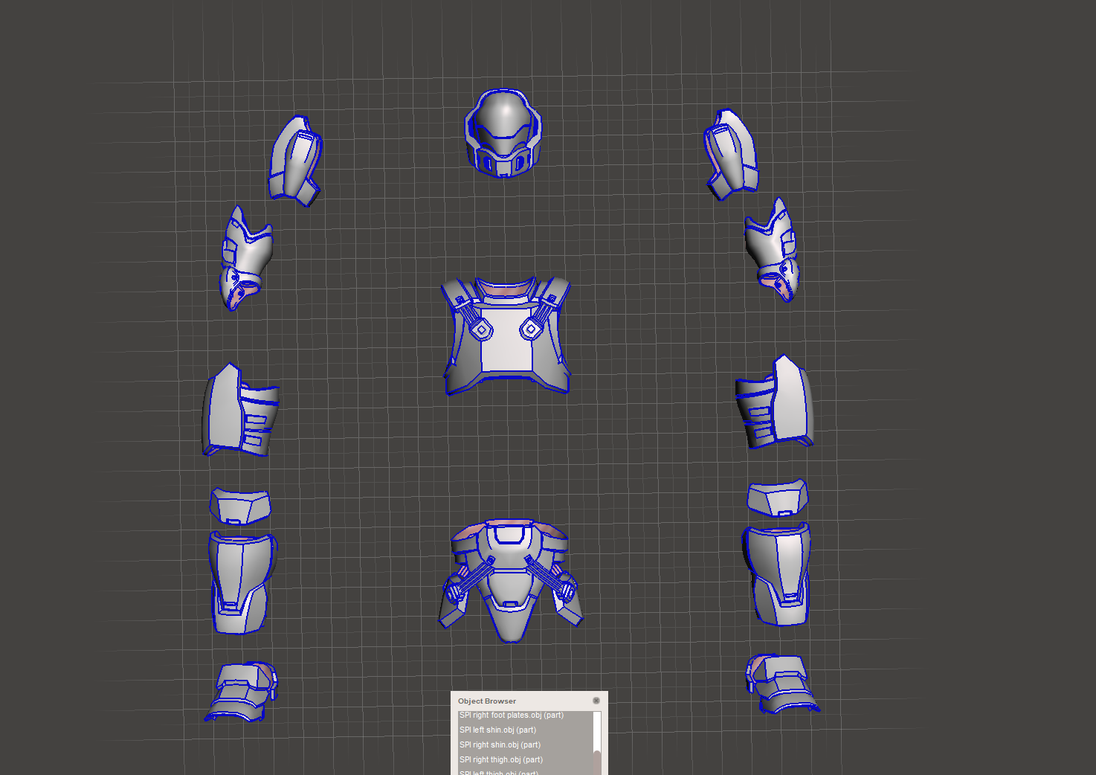Viewport: 1096px width, 775px height.
Task: Select the foot plates model on the viewport's left side
Action: point(241,692)
